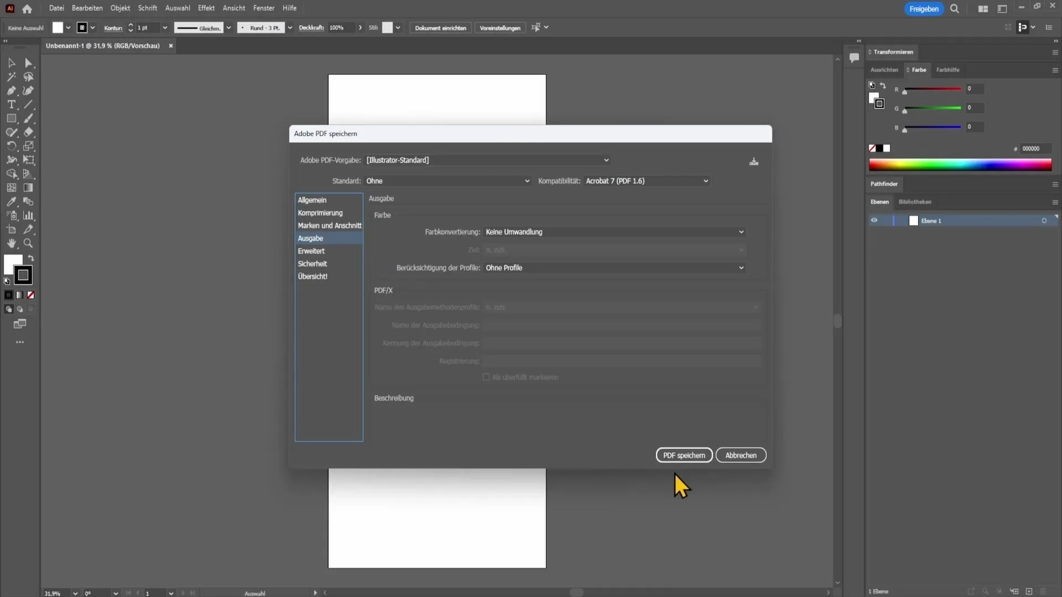Screen dimensions: 1062x597
Task: Activate the Column Graph tool
Action: pyautogui.click(x=29, y=216)
